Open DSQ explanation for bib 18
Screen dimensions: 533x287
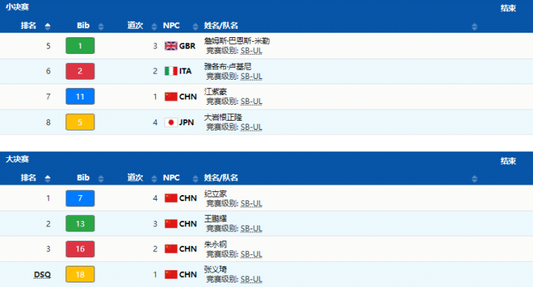[42, 274]
